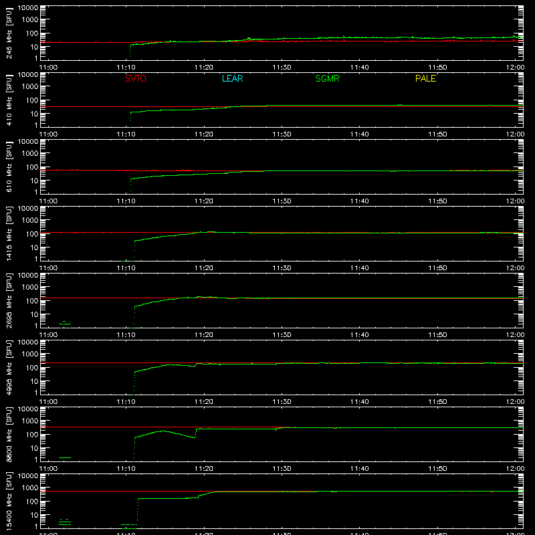The width and height of the screenshot is (535, 535).
Task: Select the 4995 MHz [SFU] axis title
Action: tap(9, 367)
